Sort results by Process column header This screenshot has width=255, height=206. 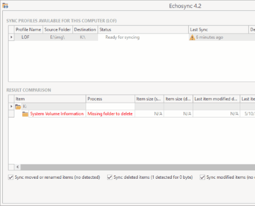pyautogui.click(x=110, y=99)
